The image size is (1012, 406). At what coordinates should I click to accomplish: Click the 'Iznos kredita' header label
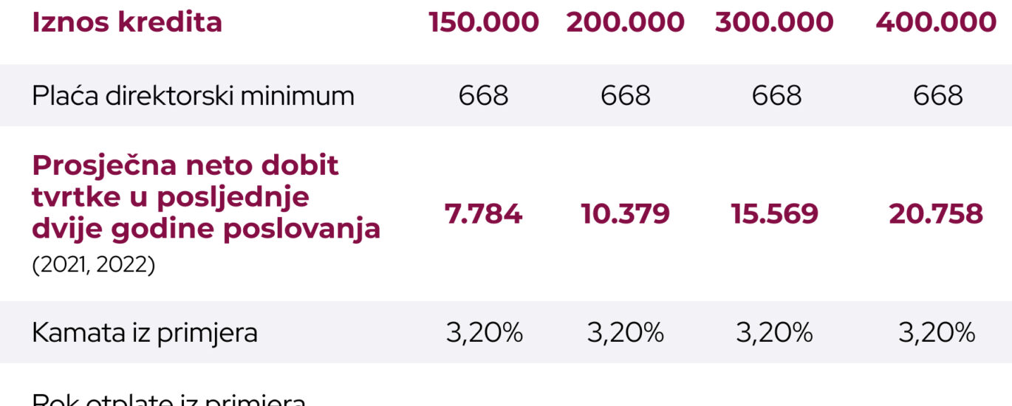[127, 22]
